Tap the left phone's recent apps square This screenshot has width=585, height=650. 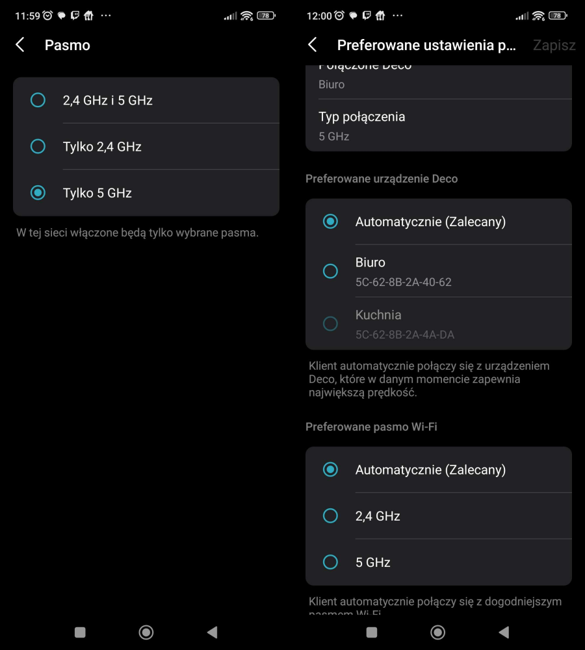tap(80, 632)
